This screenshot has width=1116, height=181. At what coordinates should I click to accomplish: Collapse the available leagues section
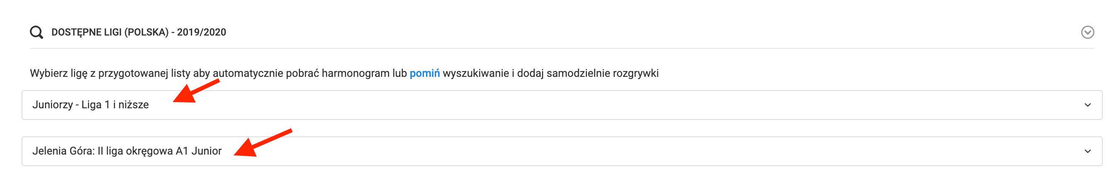(1087, 32)
